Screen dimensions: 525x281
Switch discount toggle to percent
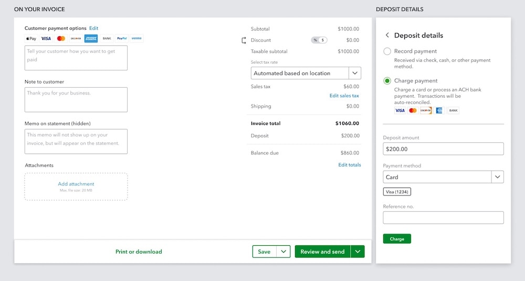[315, 40]
